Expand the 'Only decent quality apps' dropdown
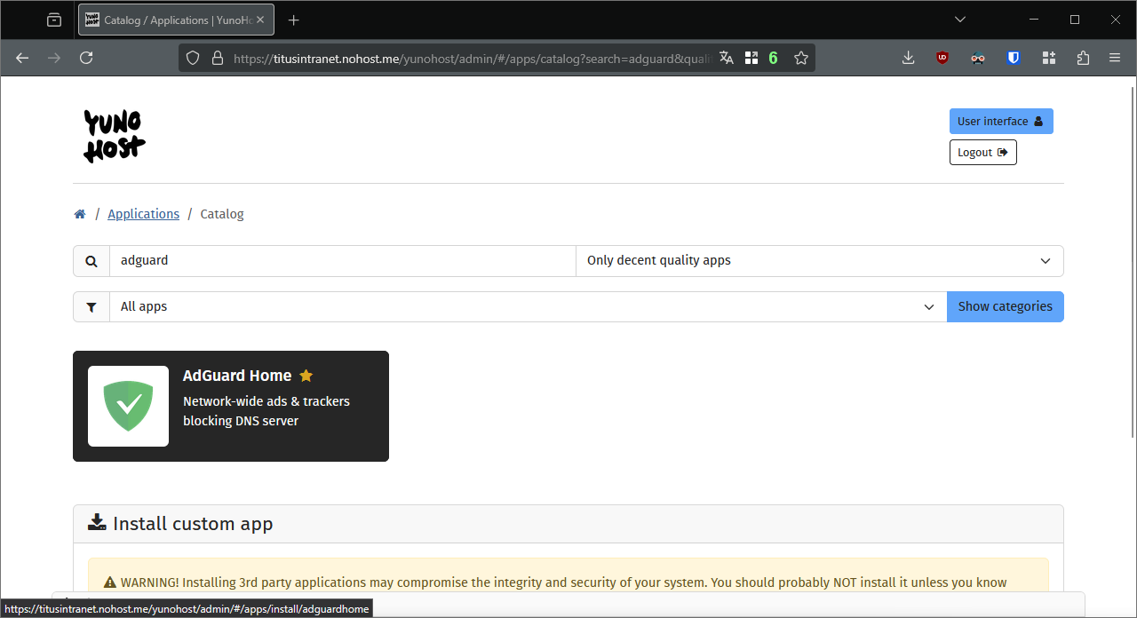This screenshot has width=1137, height=618. click(819, 261)
